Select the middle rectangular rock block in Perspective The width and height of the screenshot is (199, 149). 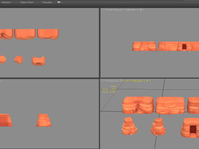(x=170, y=106)
